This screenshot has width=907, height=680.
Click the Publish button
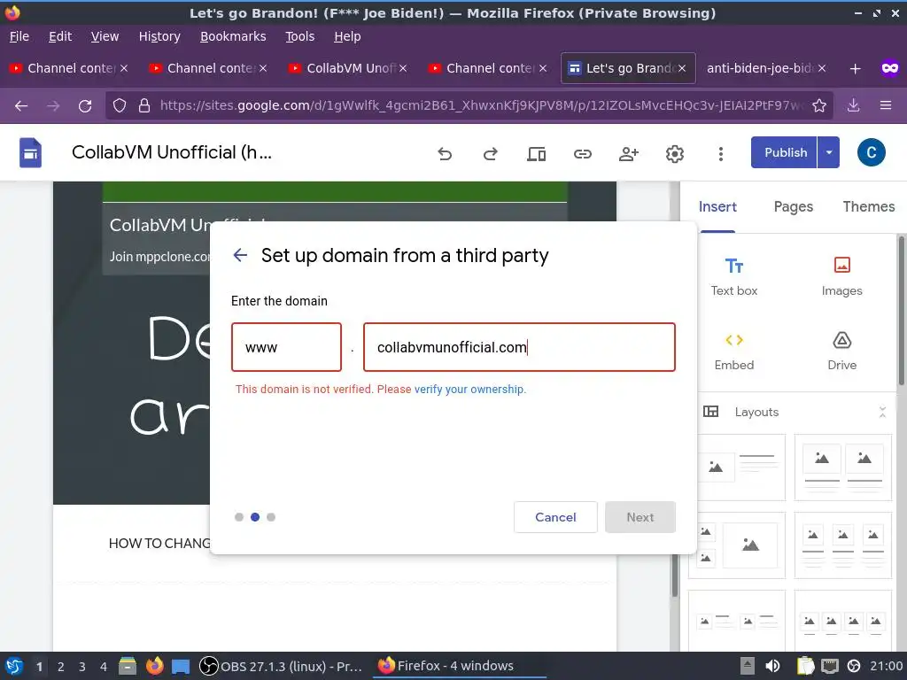[785, 152]
